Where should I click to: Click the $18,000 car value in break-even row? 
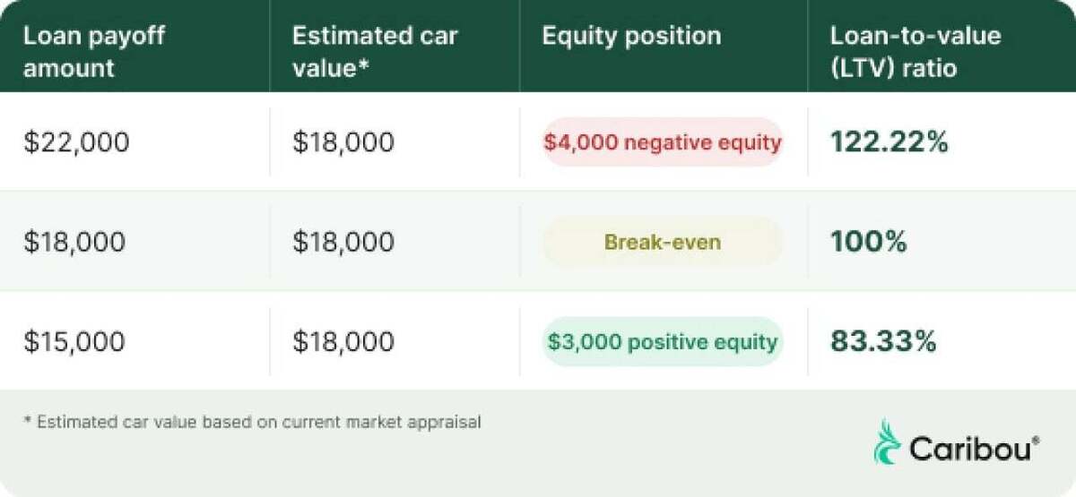coord(343,243)
